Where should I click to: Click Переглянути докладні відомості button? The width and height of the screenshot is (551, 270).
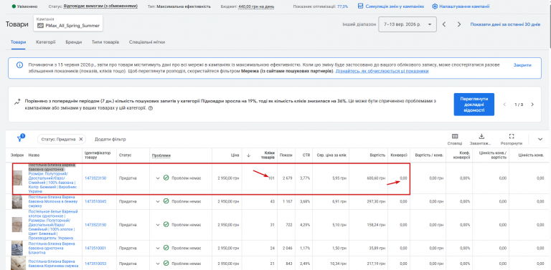(474, 104)
